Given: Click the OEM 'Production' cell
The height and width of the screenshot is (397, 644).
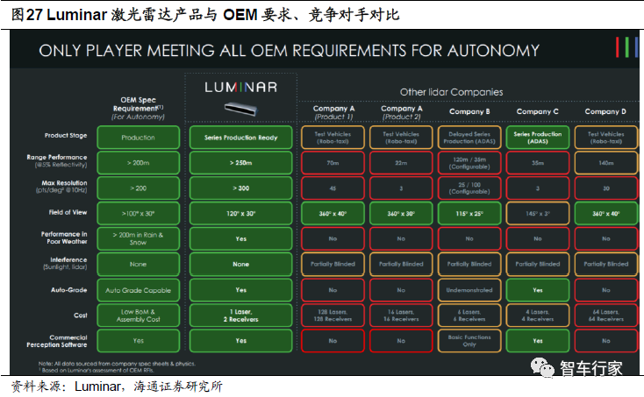Looking at the screenshot, I should click(139, 138).
